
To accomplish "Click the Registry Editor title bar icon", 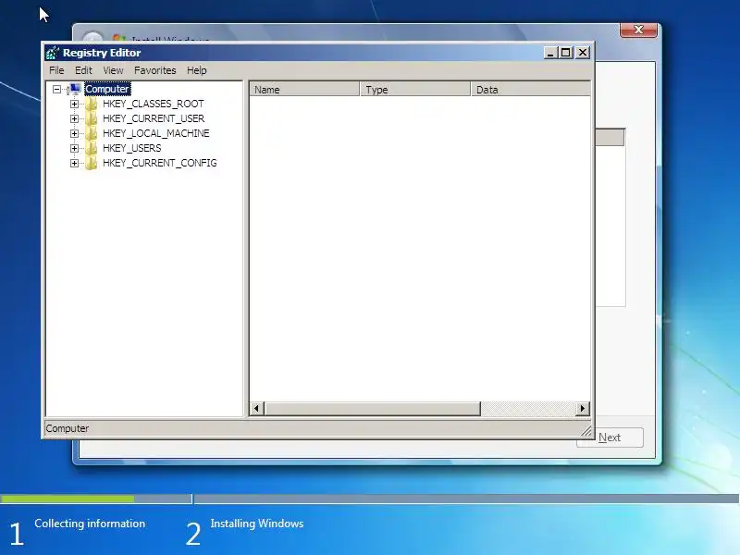I will (x=53, y=53).
